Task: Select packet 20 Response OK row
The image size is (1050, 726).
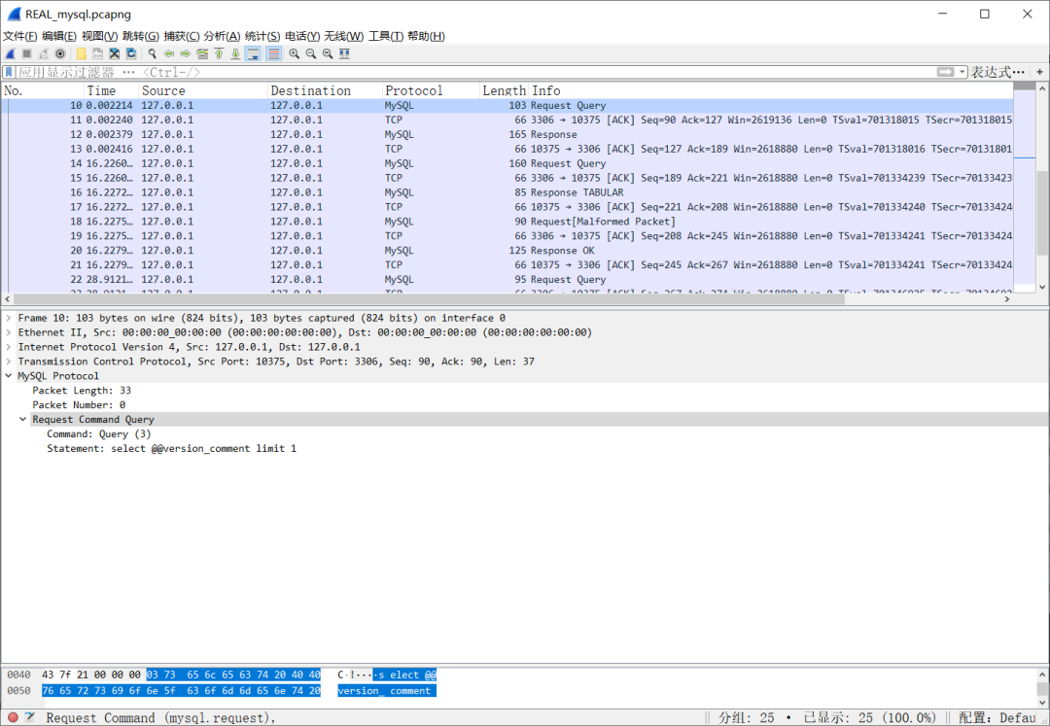Action: (507, 250)
